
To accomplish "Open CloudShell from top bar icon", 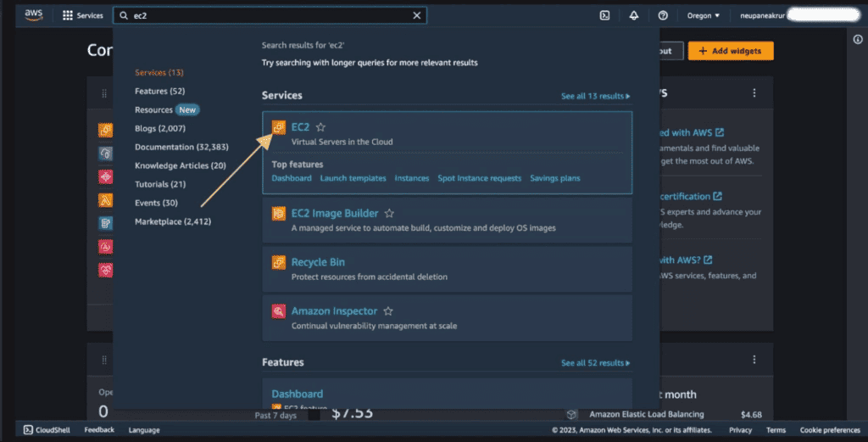I will [x=604, y=15].
